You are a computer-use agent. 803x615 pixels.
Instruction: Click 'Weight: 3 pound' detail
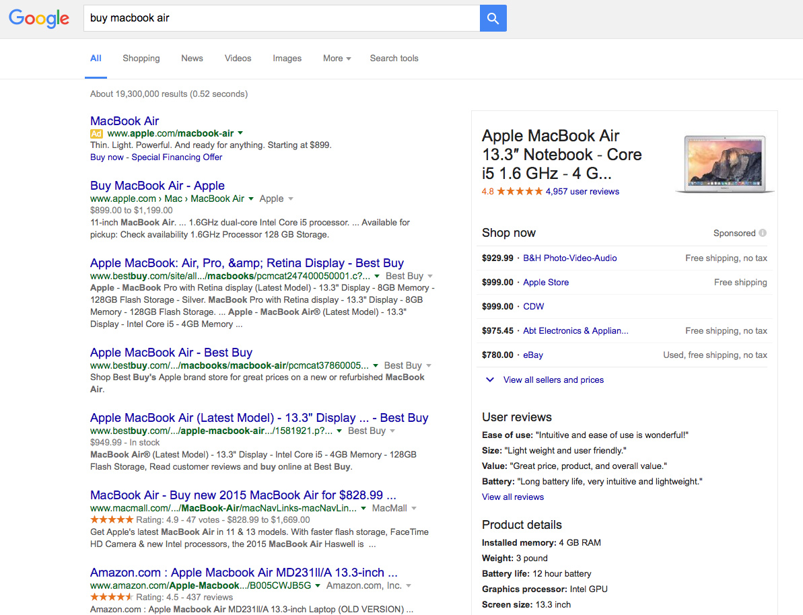515,558
